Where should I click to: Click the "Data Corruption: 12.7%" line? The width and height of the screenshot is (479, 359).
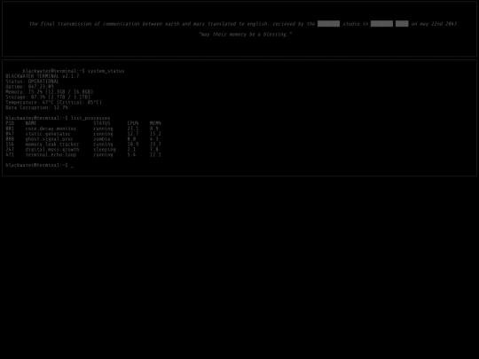click(36, 107)
